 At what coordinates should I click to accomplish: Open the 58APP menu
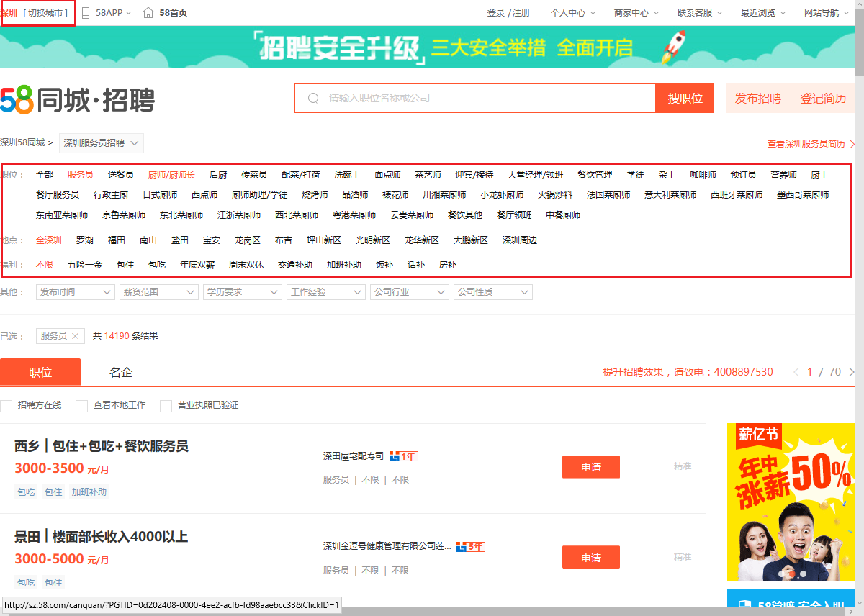pyautogui.click(x=114, y=13)
